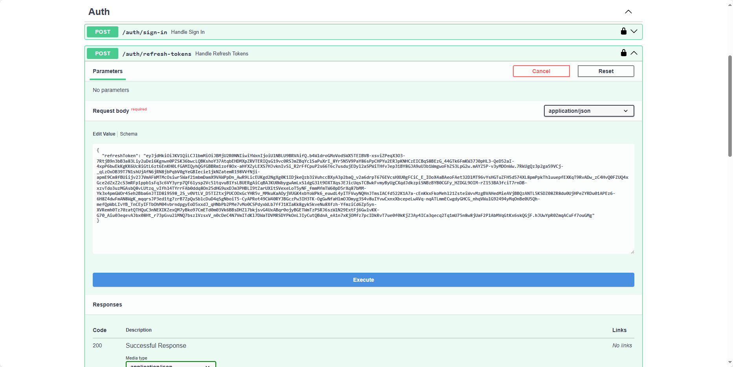Select the Parameters tab
The image size is (733, 367).
pyautogui.click(x=108, y=71)
